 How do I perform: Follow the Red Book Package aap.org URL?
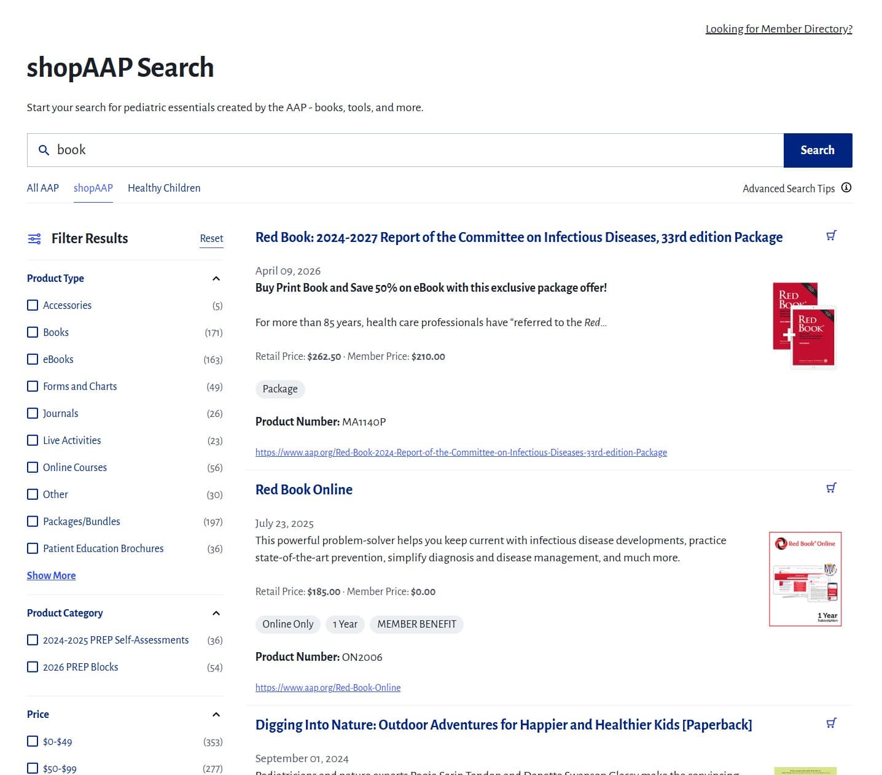tap(461, 453)
